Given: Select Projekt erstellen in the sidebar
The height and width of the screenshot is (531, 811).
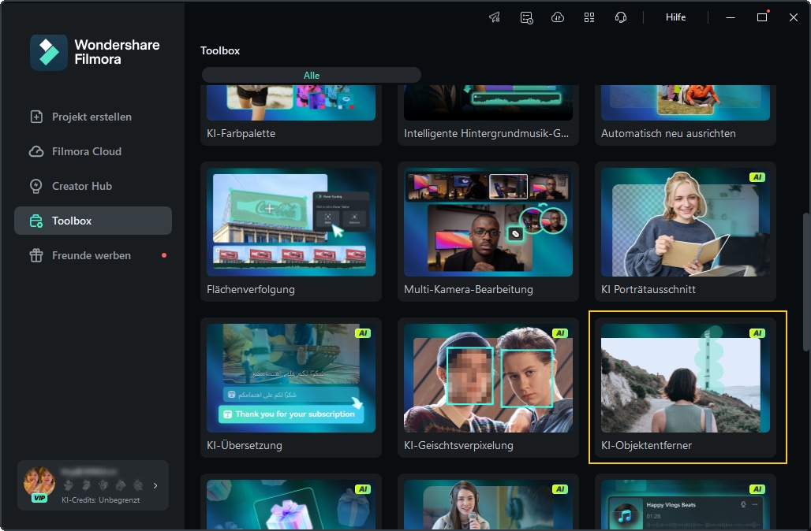Looking at the screenshot, I should [x=93, y=117].
